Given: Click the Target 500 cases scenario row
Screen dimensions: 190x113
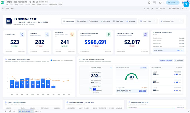Looking at the screenshot, I should [167, 89].
